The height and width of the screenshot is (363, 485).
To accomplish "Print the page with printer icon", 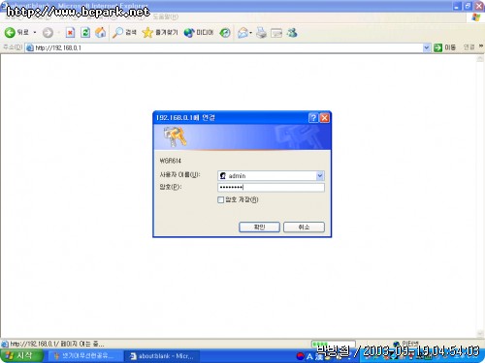I will 261,33.
